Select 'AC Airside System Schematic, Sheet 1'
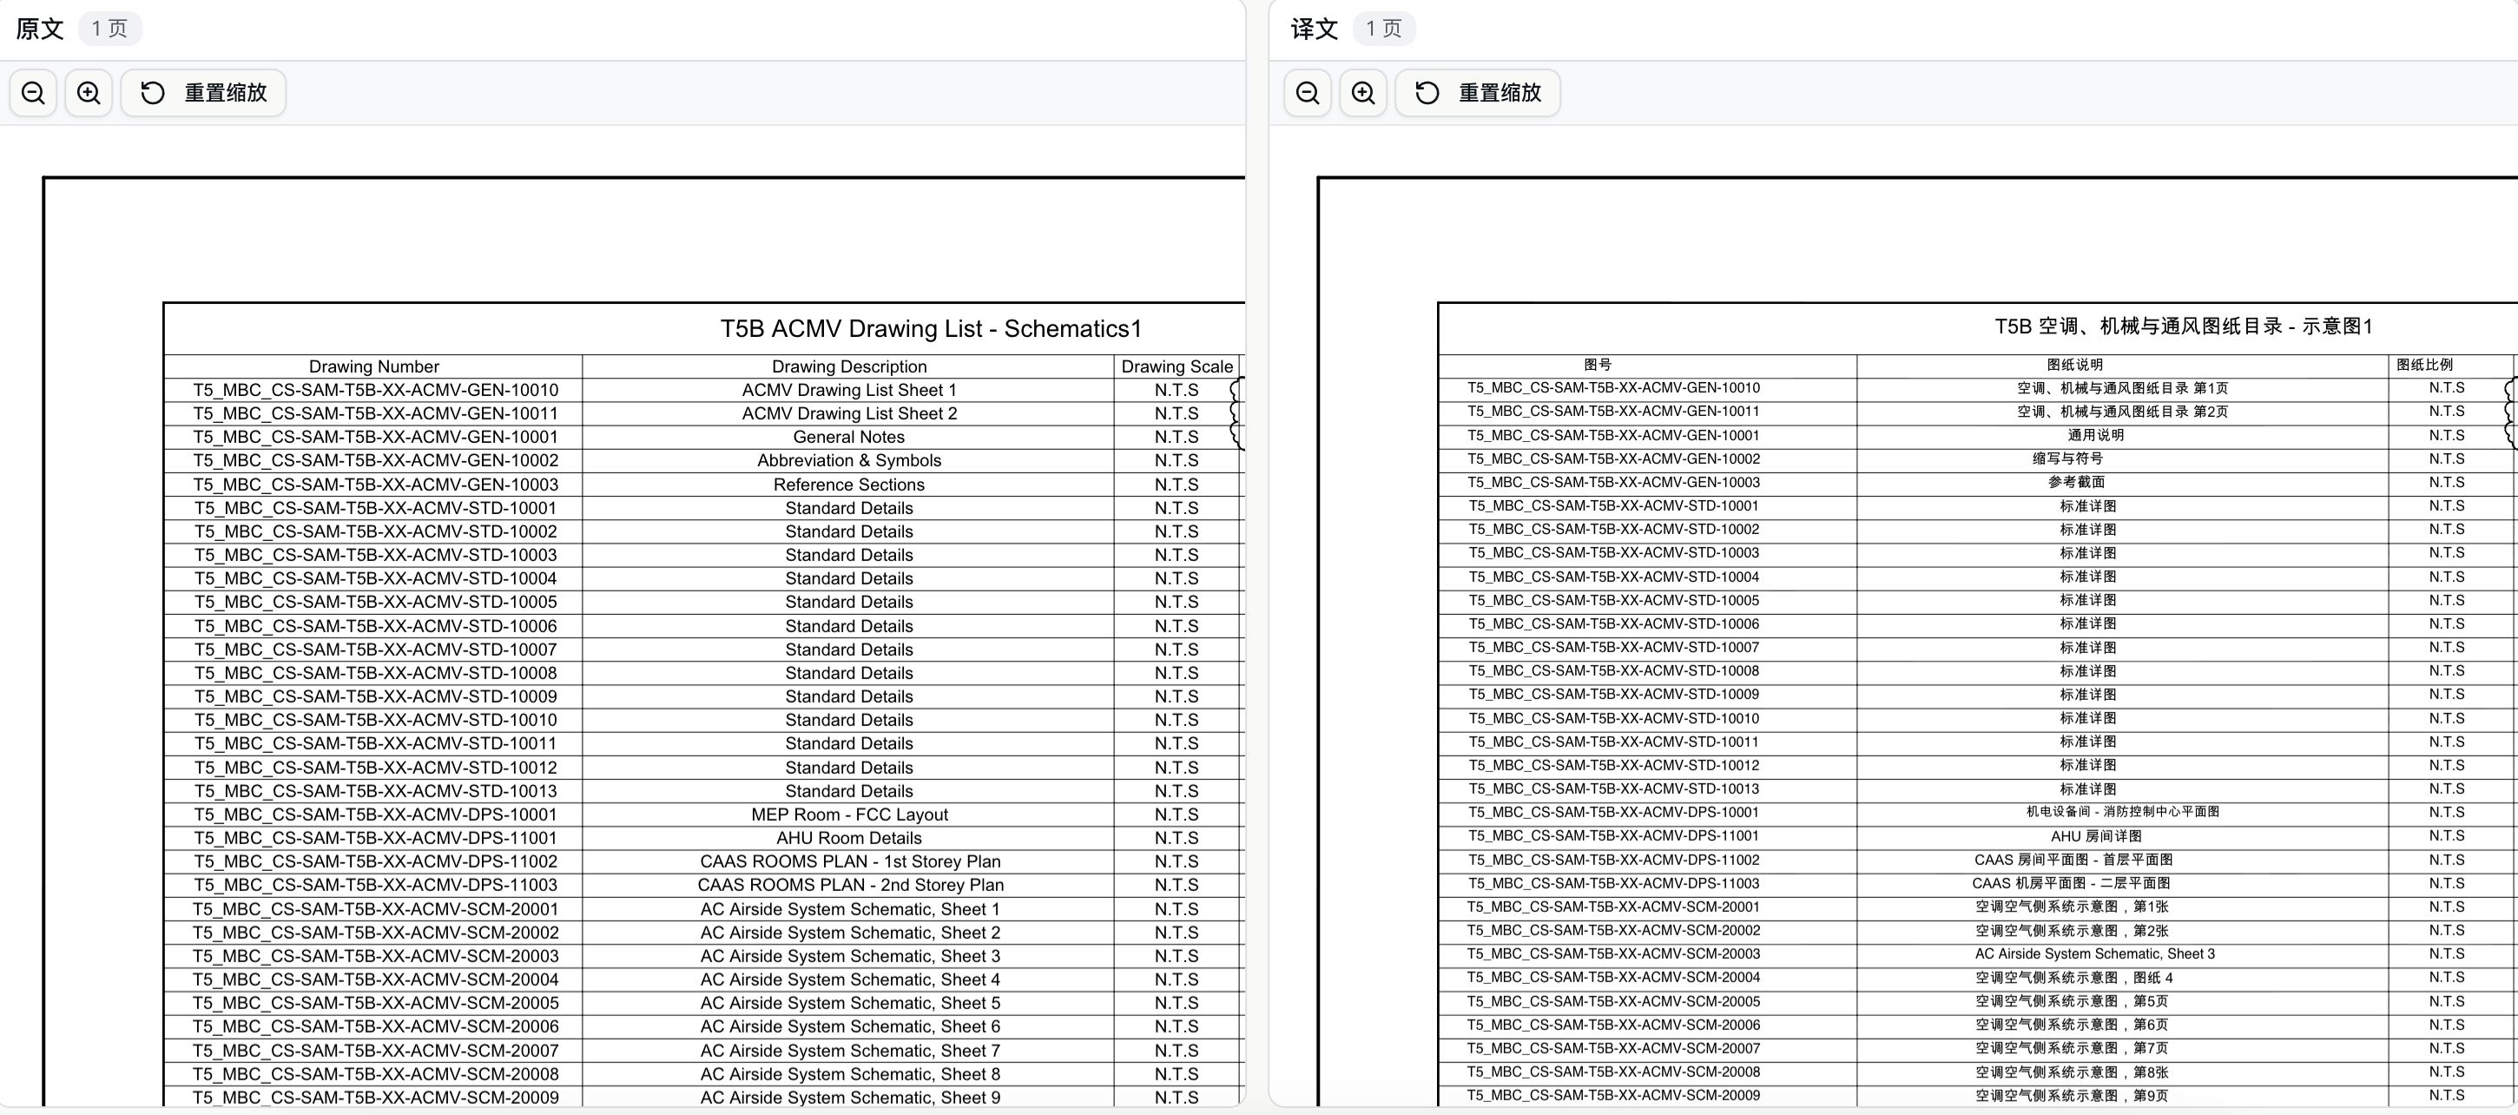The image size is (2518, 1115). click(x=849, y=909)
